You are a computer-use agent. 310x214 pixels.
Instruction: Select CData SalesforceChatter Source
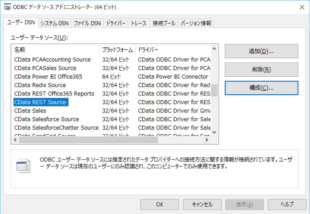pyautogui.click(x=56, y=128)
